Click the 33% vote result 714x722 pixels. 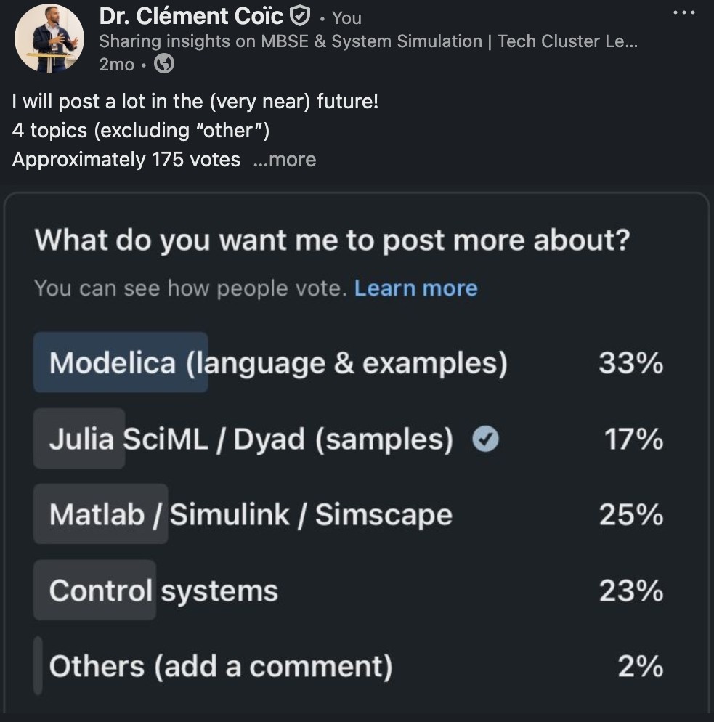pos(630,362)
